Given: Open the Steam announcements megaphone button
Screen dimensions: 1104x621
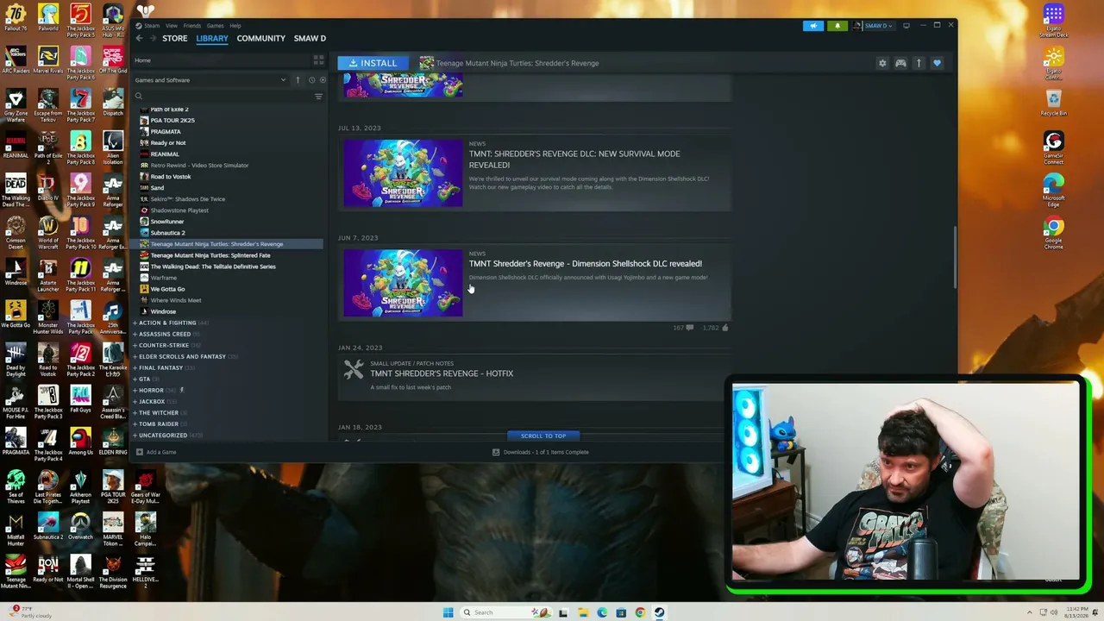Looking at the screenshot, I should click(x=813, y=26).
